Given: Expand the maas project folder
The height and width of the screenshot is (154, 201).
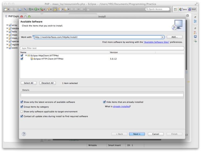Looking at the screenshot, I should (x=7, y=35).
